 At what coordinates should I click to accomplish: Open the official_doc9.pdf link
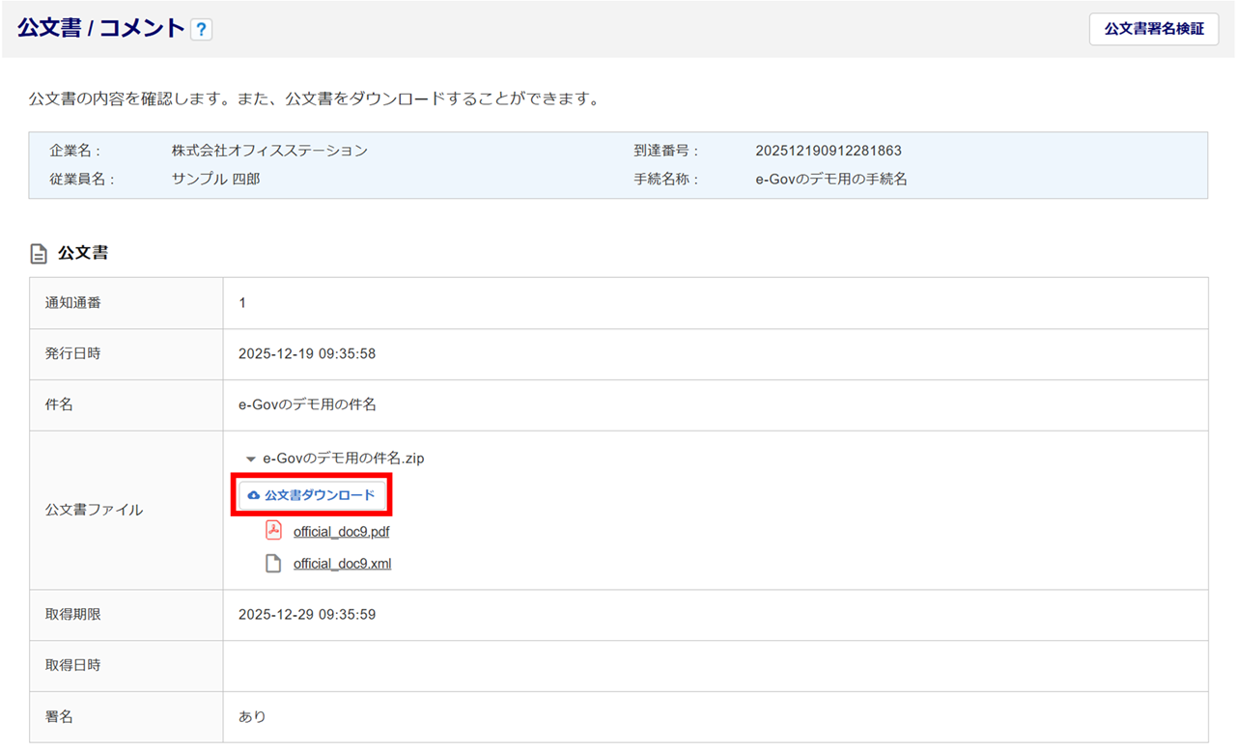[341, 532]
